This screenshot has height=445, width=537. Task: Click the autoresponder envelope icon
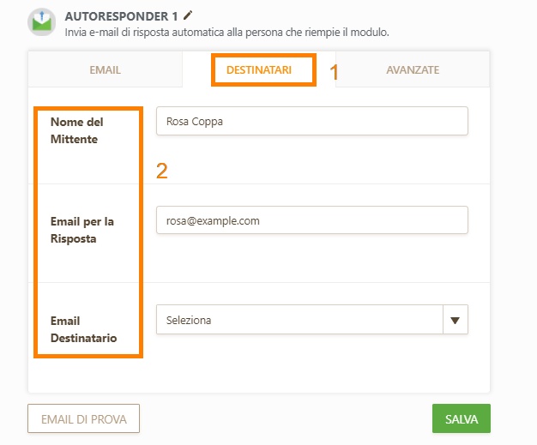click(x=42, y=22)
